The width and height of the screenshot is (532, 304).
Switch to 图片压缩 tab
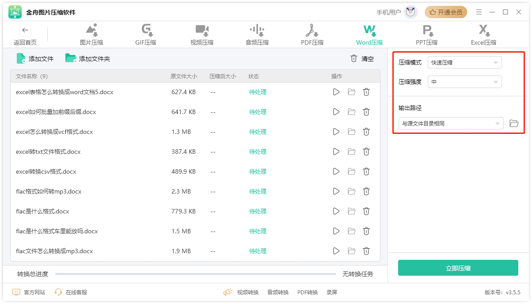91,35
